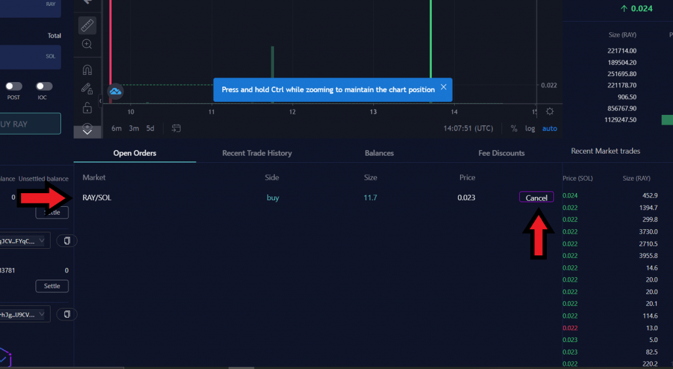Expand more drawing tools chevron
The width and height of the screenshot is (673, 369).
(87, 131)
